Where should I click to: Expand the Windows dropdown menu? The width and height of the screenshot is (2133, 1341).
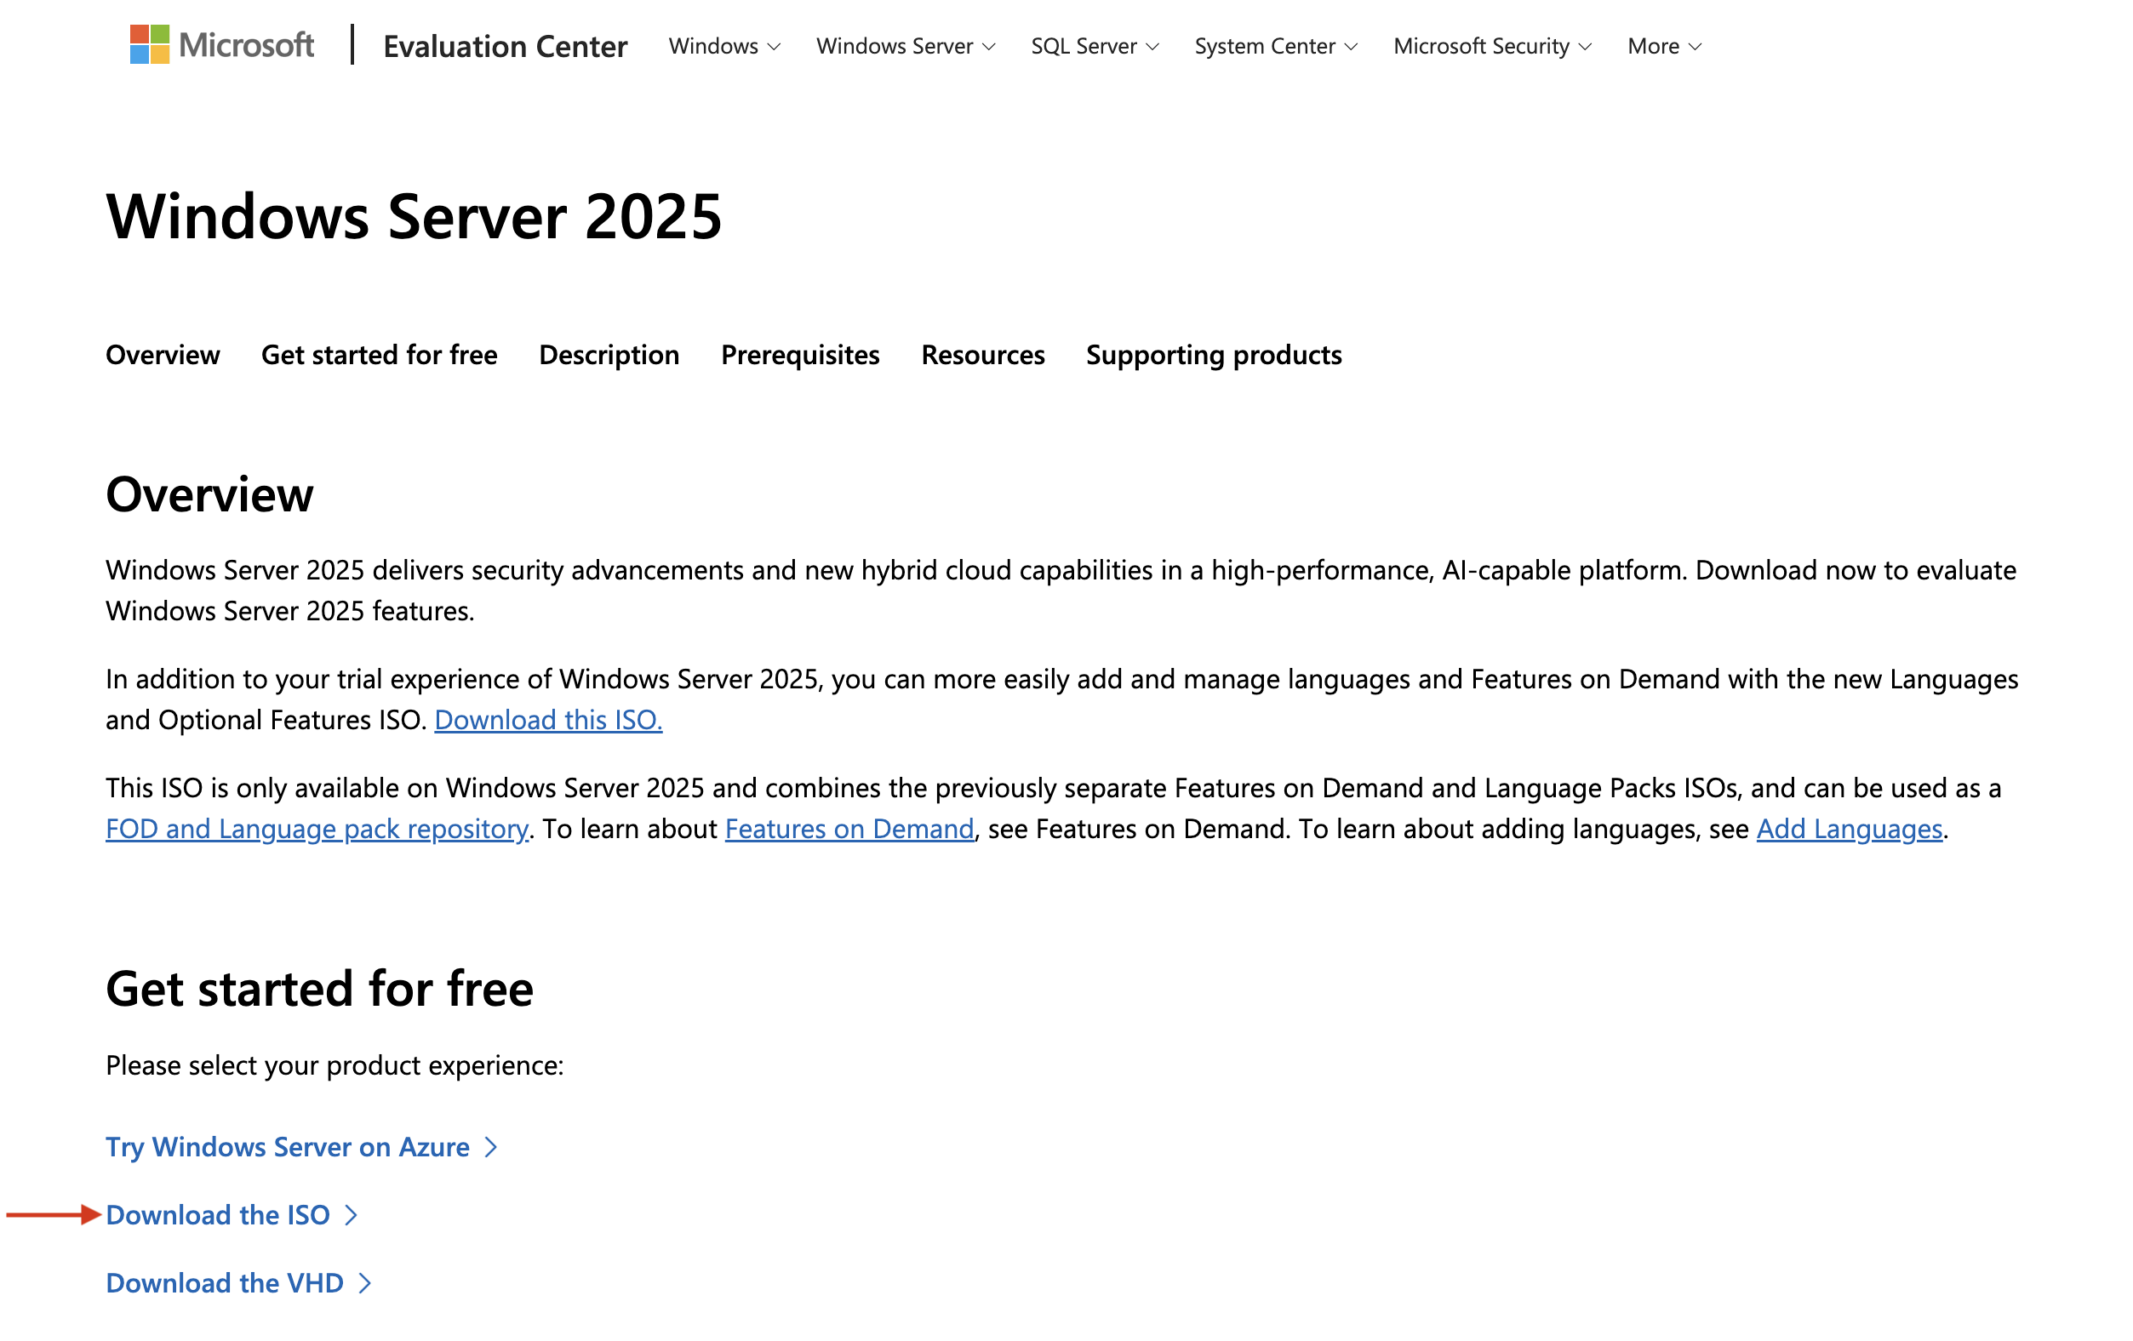point(723,46)
